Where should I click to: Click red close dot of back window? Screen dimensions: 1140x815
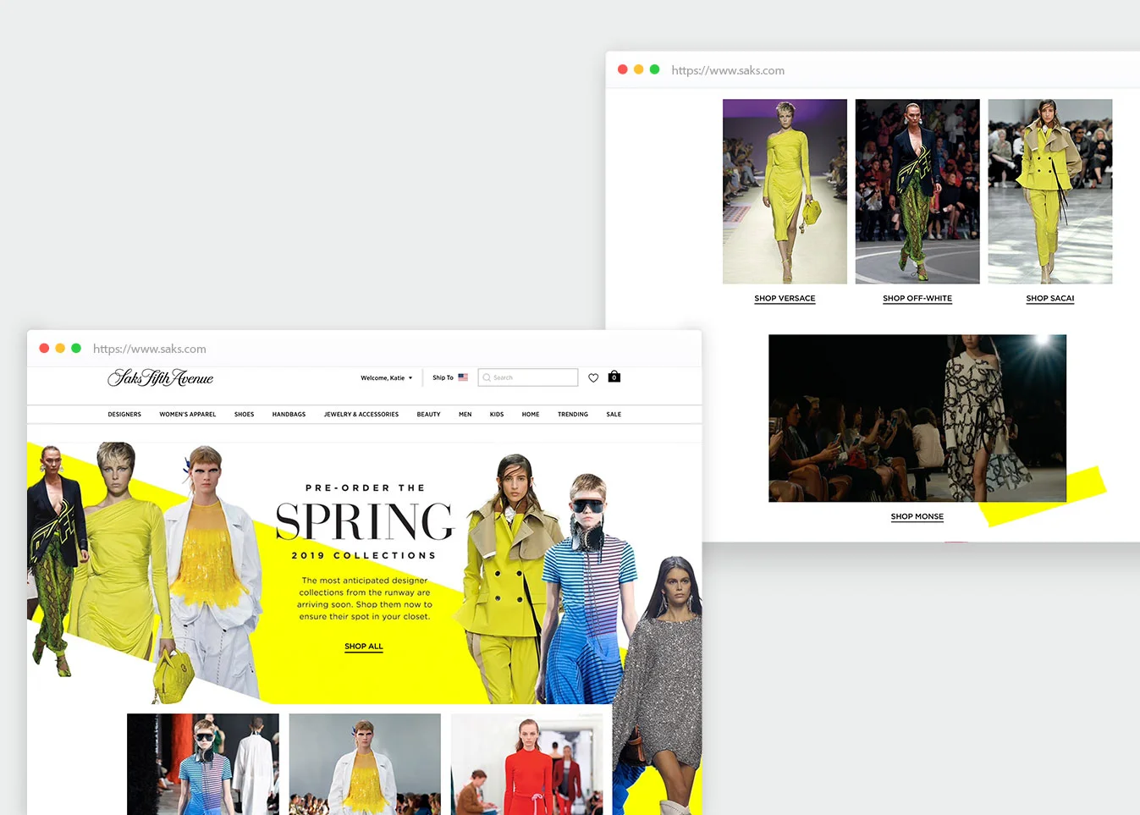pos(623,69)
